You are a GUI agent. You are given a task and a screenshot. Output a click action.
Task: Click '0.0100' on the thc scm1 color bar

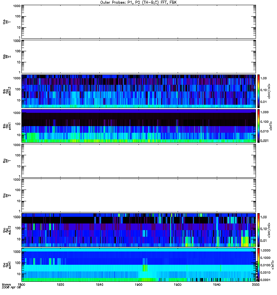[x=265, y=265]
